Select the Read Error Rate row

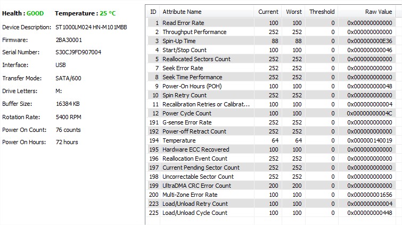click(271, 23)
